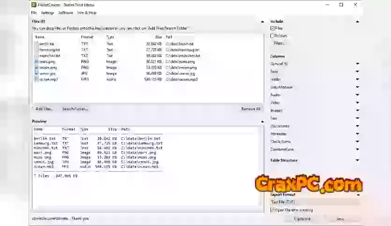391x226 pixels.
Task: Click the Save button
Action: tap(340, 219)
